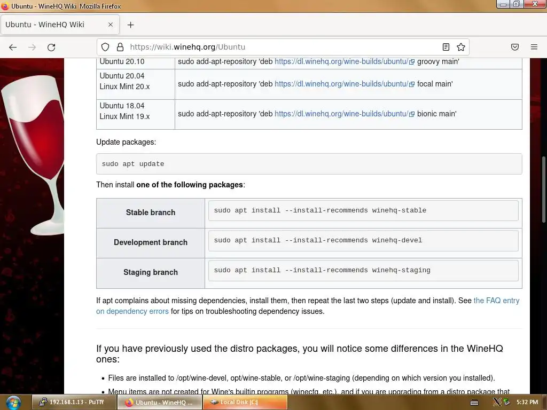This screenshot has width=547, height=410.
Task: Click the Development branch table header
Action: click(x=150, y=243)
